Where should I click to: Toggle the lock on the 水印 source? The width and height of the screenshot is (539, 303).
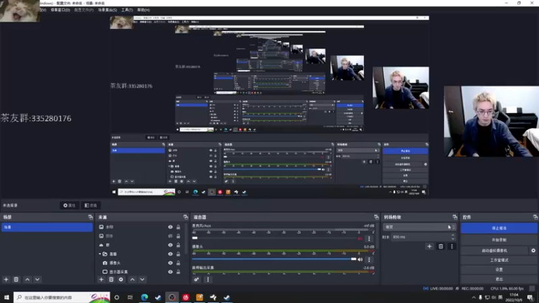[x=178, y=227]
